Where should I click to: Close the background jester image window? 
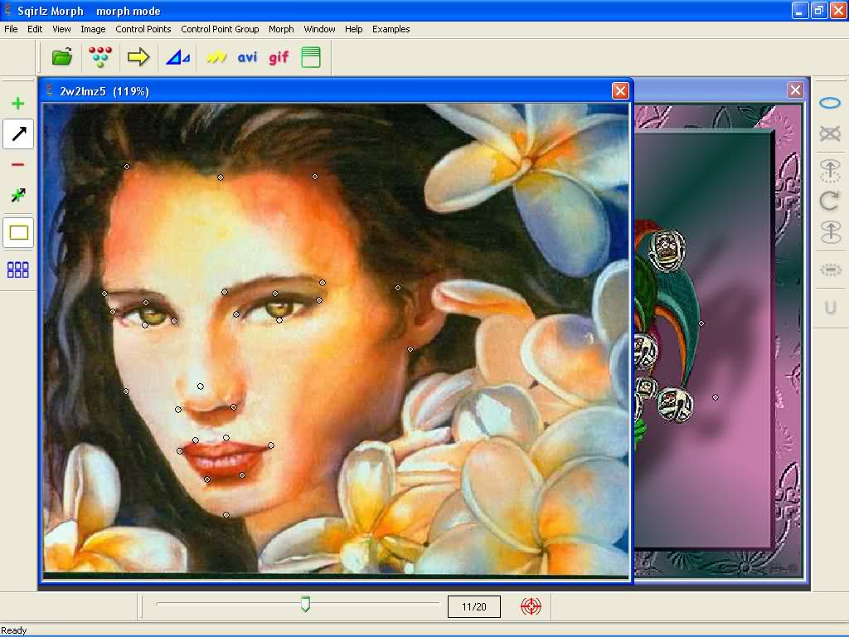tap(795, 90)
